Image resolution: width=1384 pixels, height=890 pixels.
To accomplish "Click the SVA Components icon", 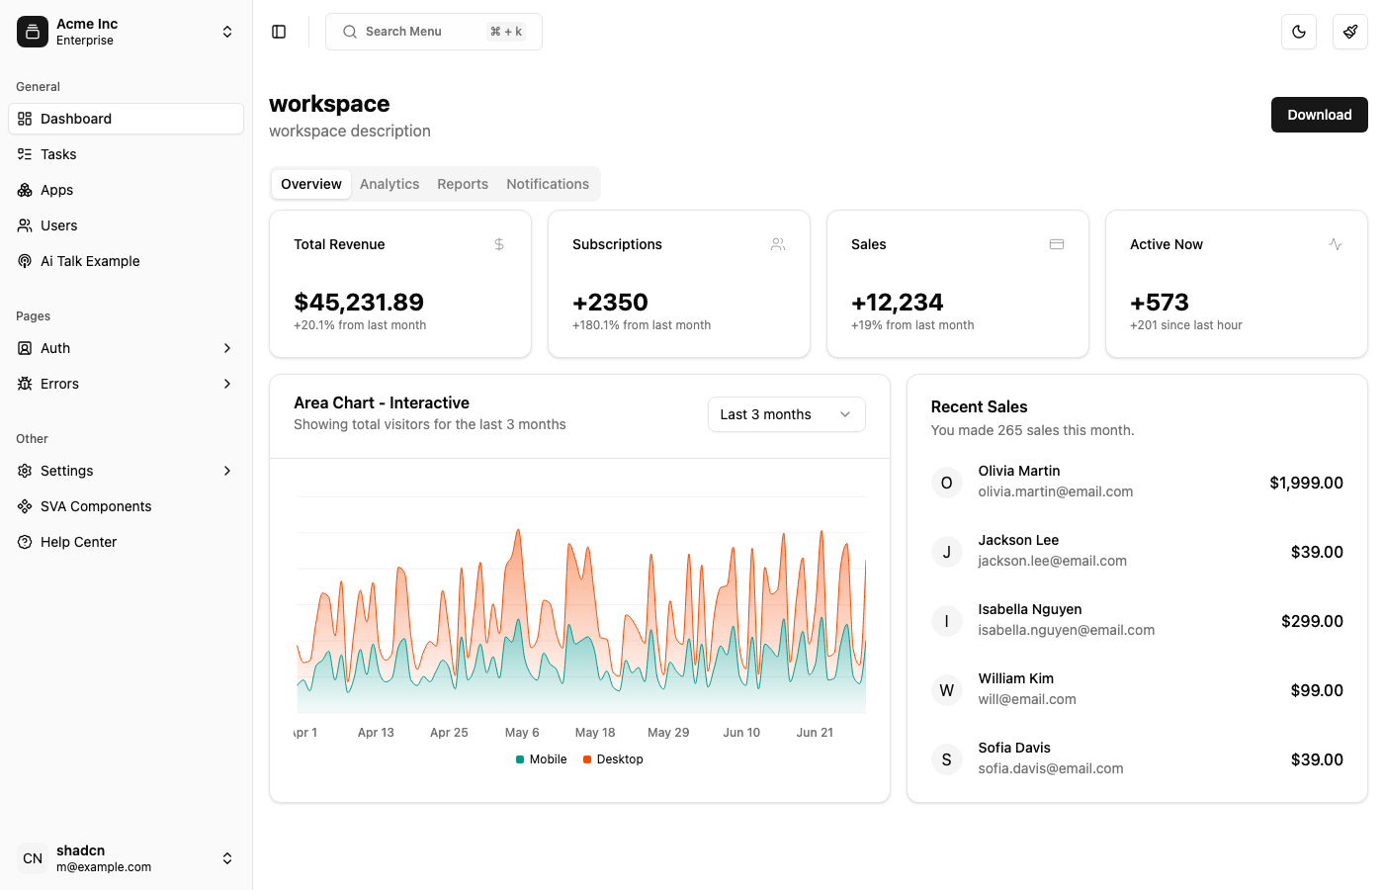I will pyautogui.click(x=24, y=506).
